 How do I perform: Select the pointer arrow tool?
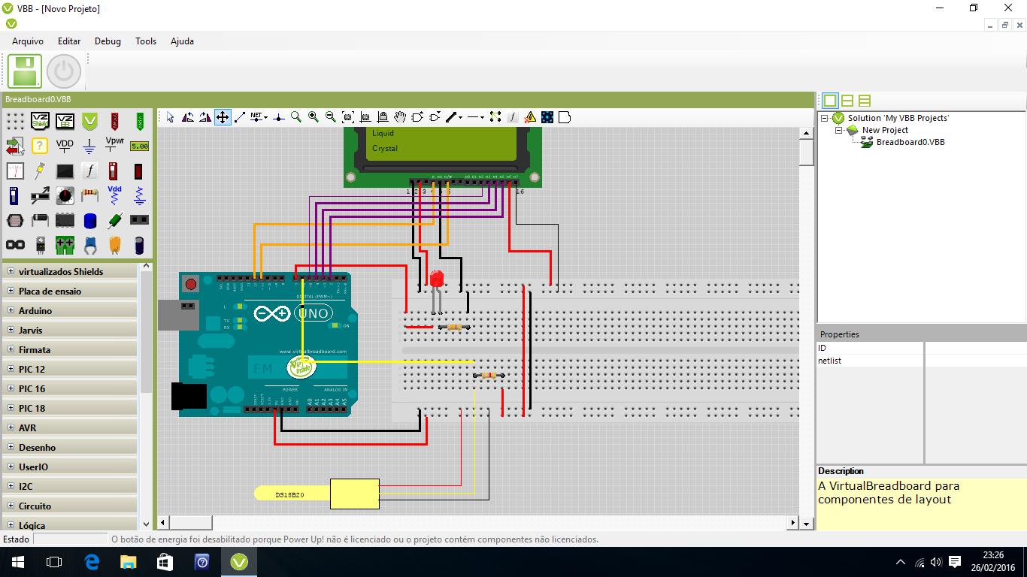pyautogui.click(x=170, y=117)
